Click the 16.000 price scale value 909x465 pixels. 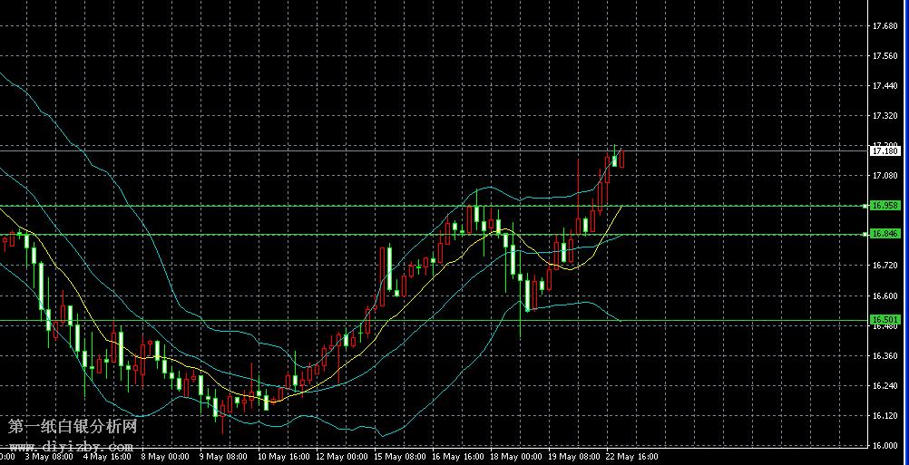885,445
